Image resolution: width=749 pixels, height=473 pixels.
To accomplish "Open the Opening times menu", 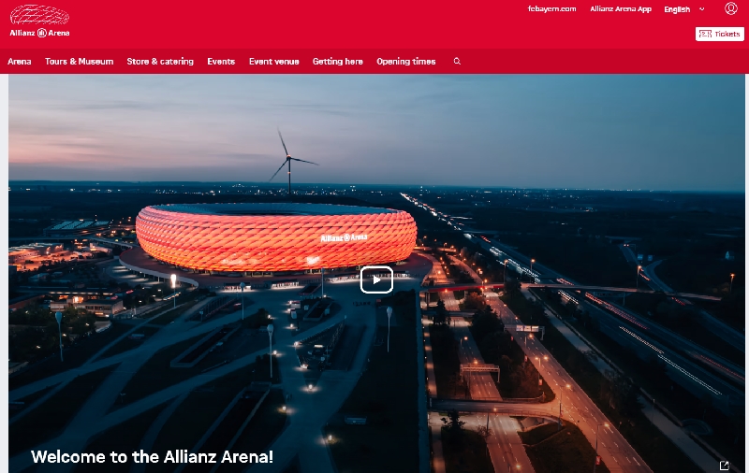I will (406, 61).
